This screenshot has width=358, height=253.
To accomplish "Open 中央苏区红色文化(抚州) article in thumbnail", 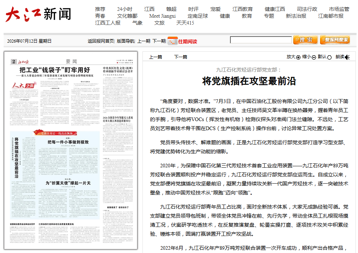I will 118,70.
